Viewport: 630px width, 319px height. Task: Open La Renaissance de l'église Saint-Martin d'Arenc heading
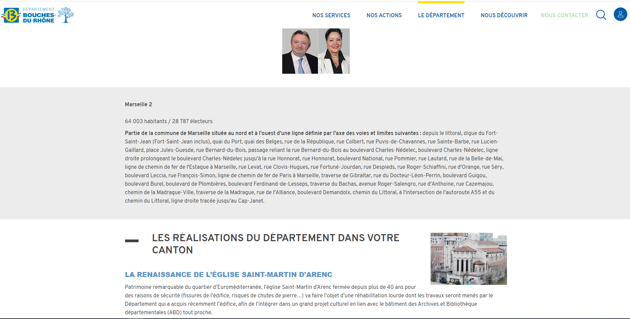[x=228, y=275]
